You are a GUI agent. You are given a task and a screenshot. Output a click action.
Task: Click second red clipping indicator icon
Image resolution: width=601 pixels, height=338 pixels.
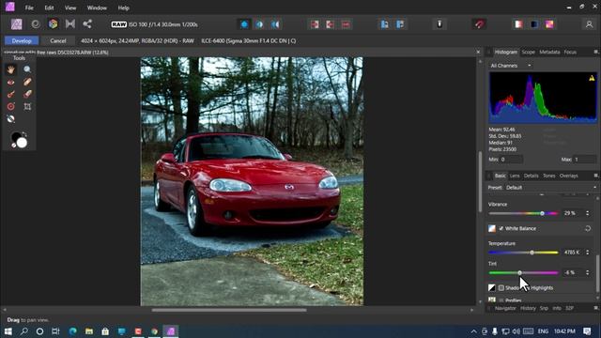[330, 24]
